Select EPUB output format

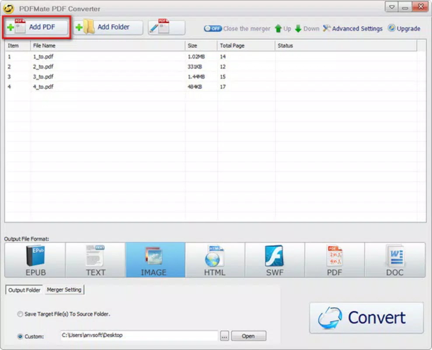click(35, 260)
